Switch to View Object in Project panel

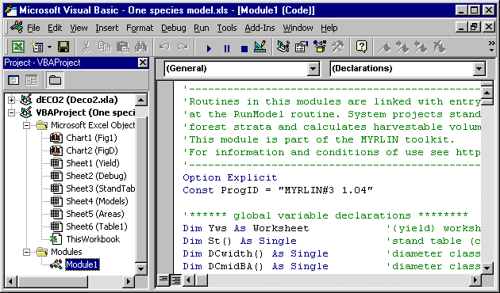pos(31,80)
